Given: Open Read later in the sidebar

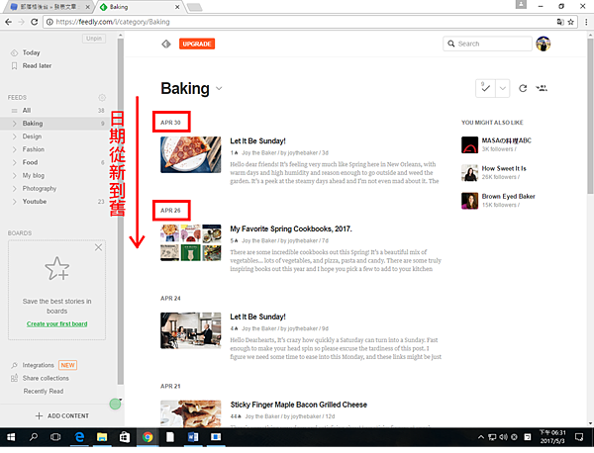Looking at the screenshot, I should pos(37,66).
